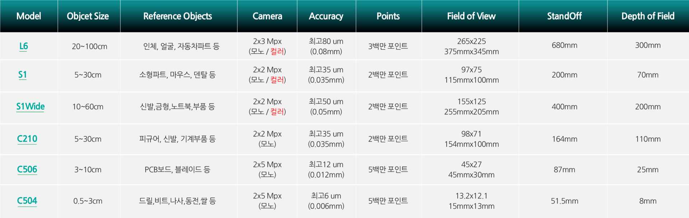Click the Field of View column header
Viewport: 689px width, 218px height.
[470, 16]
